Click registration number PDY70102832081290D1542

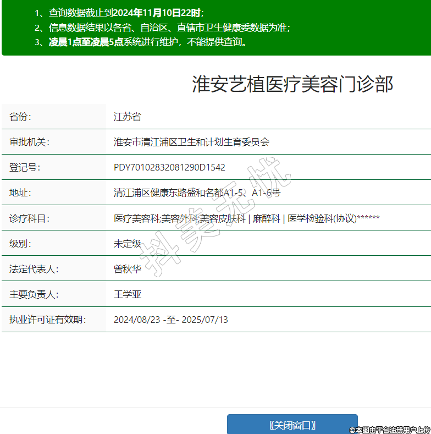click(x=169, y=167)
